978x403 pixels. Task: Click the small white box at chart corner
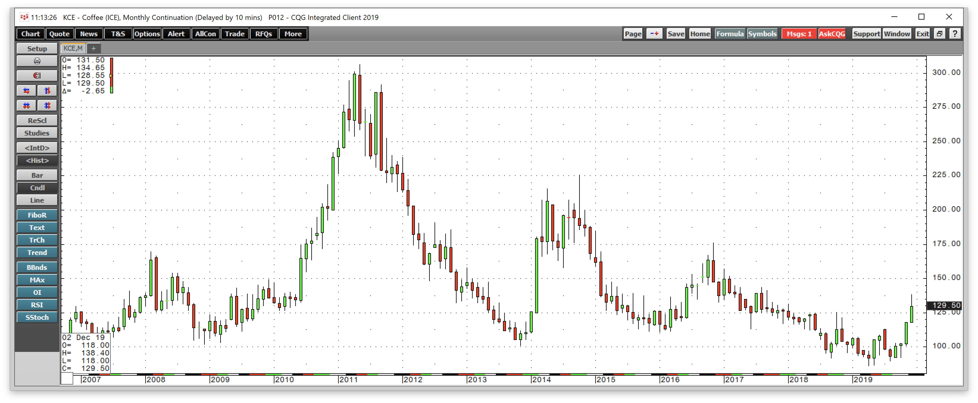click(x=67, y=379)
